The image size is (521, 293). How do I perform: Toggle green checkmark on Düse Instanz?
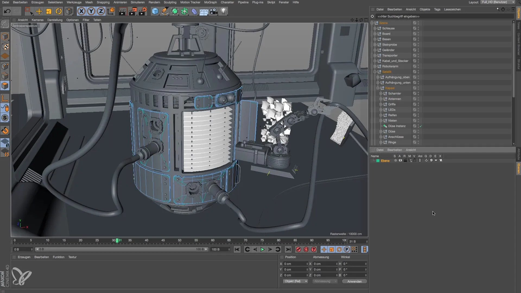[421, 126]
